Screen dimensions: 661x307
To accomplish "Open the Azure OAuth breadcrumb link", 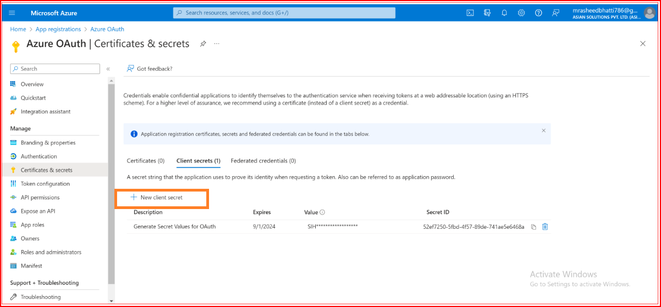I will pos(107,30).
